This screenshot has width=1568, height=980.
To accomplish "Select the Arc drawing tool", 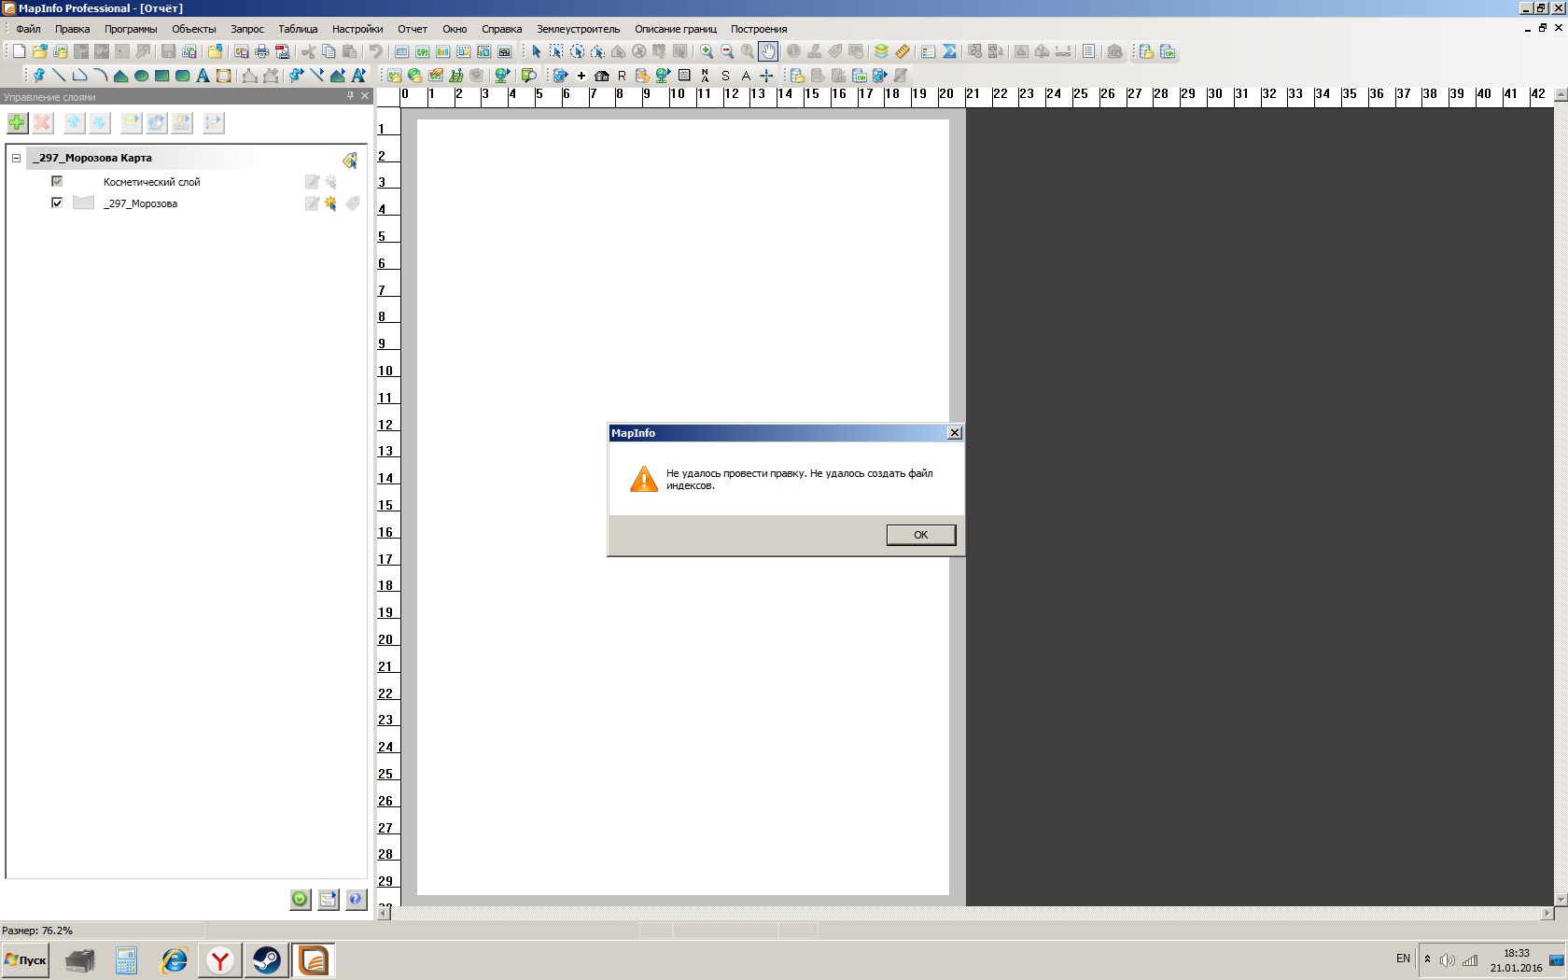I will tap(100, 76).
